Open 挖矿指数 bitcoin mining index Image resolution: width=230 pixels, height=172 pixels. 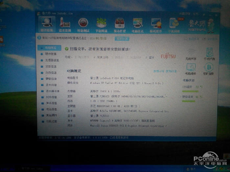(x=208, y=69)
